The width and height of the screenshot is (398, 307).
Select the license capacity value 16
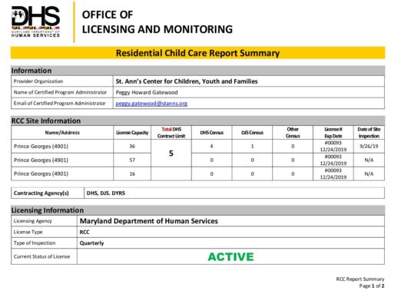click(x=132, y=174)
